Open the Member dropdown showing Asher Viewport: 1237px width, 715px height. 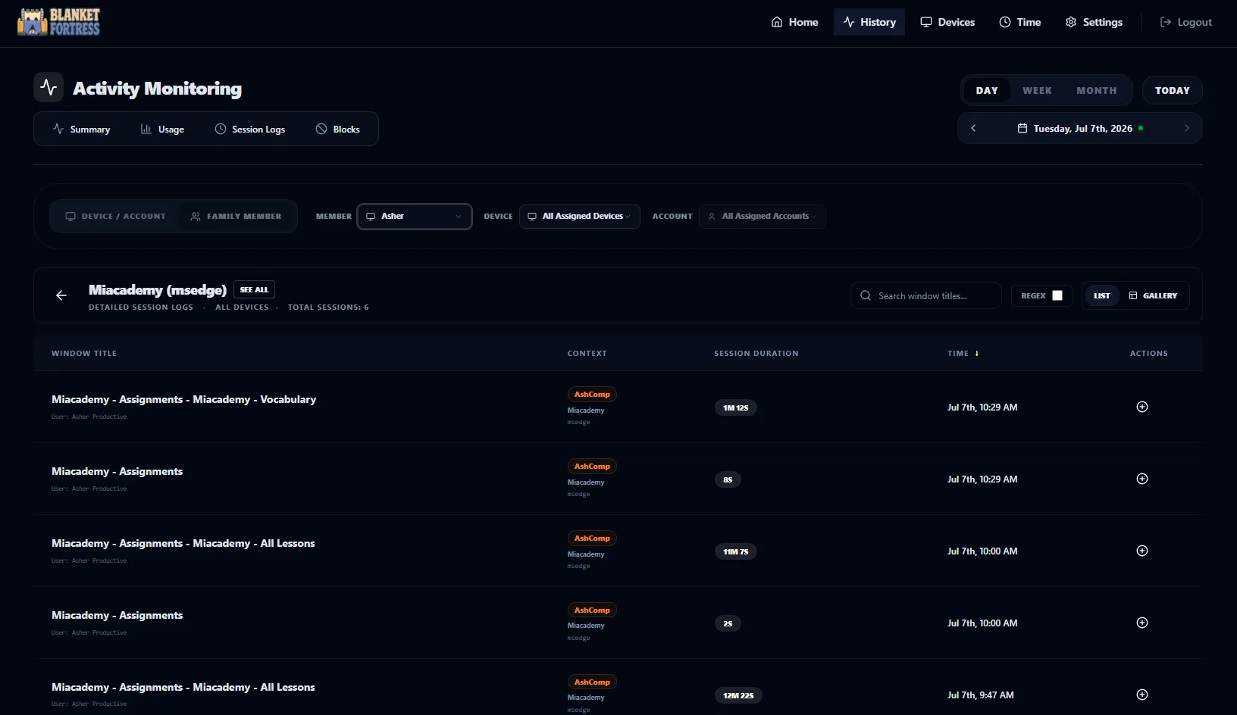(x=415, y=217)
